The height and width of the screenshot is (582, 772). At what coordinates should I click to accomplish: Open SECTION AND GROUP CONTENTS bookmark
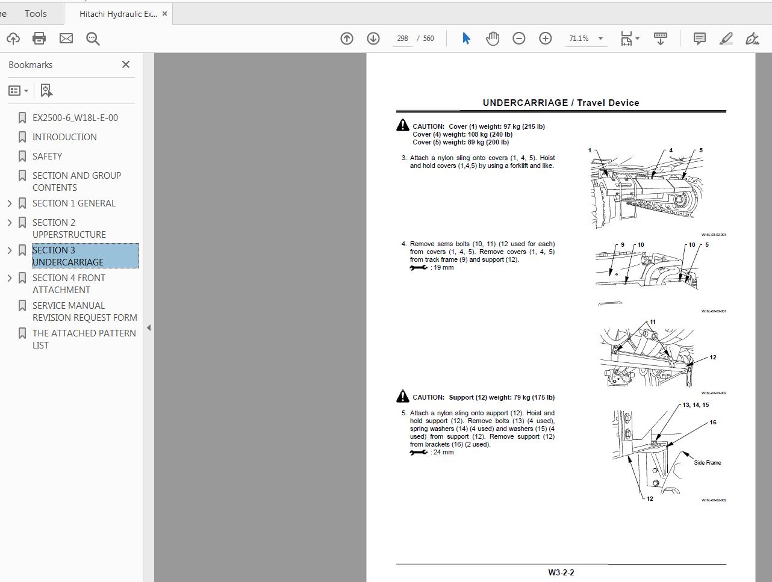[x=76, y=182]
